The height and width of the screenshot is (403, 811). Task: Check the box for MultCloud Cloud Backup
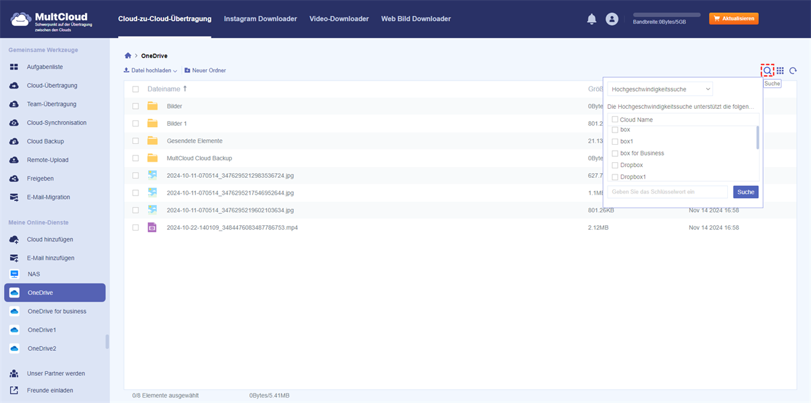(x=136, y=158)
